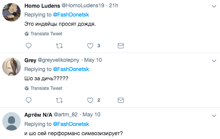The height and width of the screenshot is (139, 220).
Task: Translate the Homo Ludens tweet
Action: tap(43, 34)
